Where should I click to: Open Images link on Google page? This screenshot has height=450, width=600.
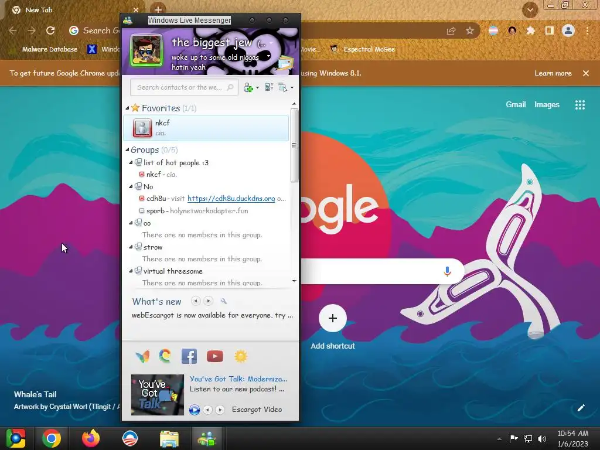point(547,104)
